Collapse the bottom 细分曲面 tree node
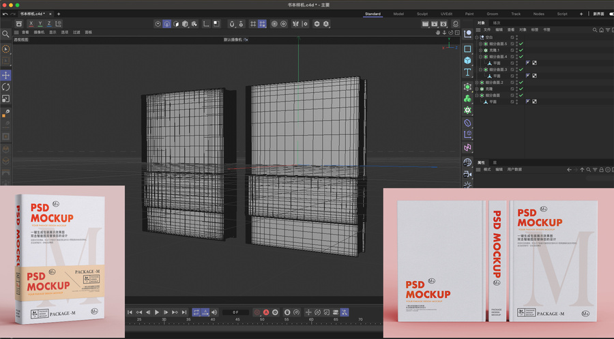Screen dimensions: 614x339 coord(477,95)
